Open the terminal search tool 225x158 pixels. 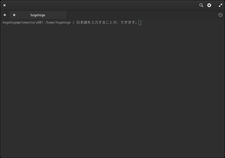click(x=201, y=5)
